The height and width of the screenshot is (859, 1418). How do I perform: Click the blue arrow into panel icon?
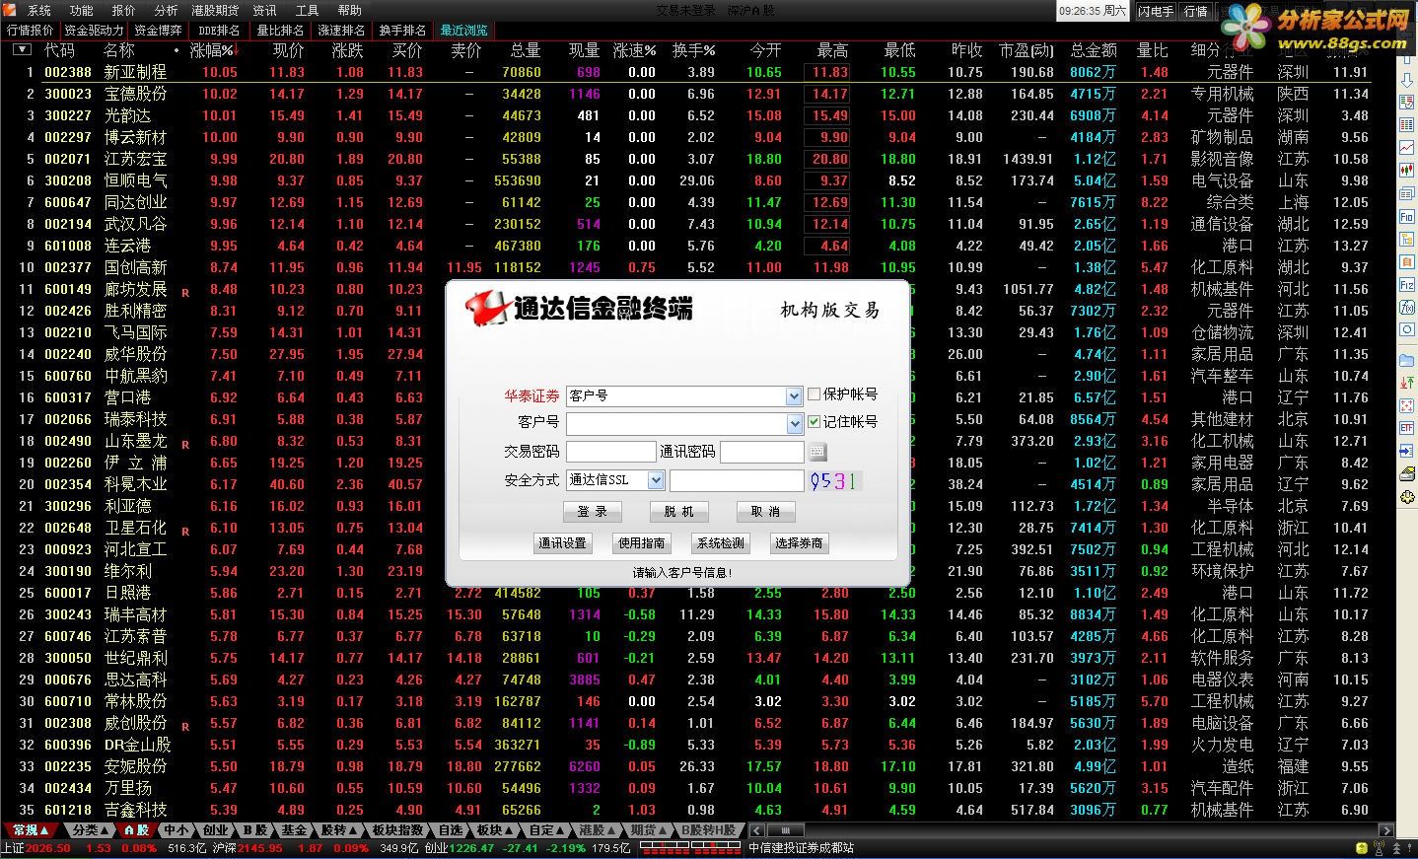tap(1407, 452)
